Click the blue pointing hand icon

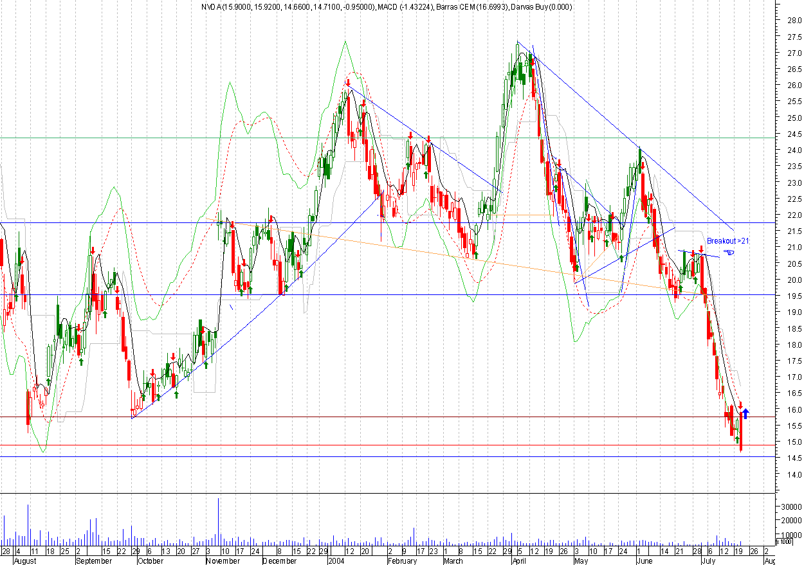[x=729, y=252]
